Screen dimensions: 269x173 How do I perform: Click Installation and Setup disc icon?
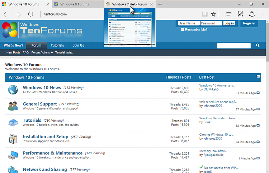pos(13,139)
